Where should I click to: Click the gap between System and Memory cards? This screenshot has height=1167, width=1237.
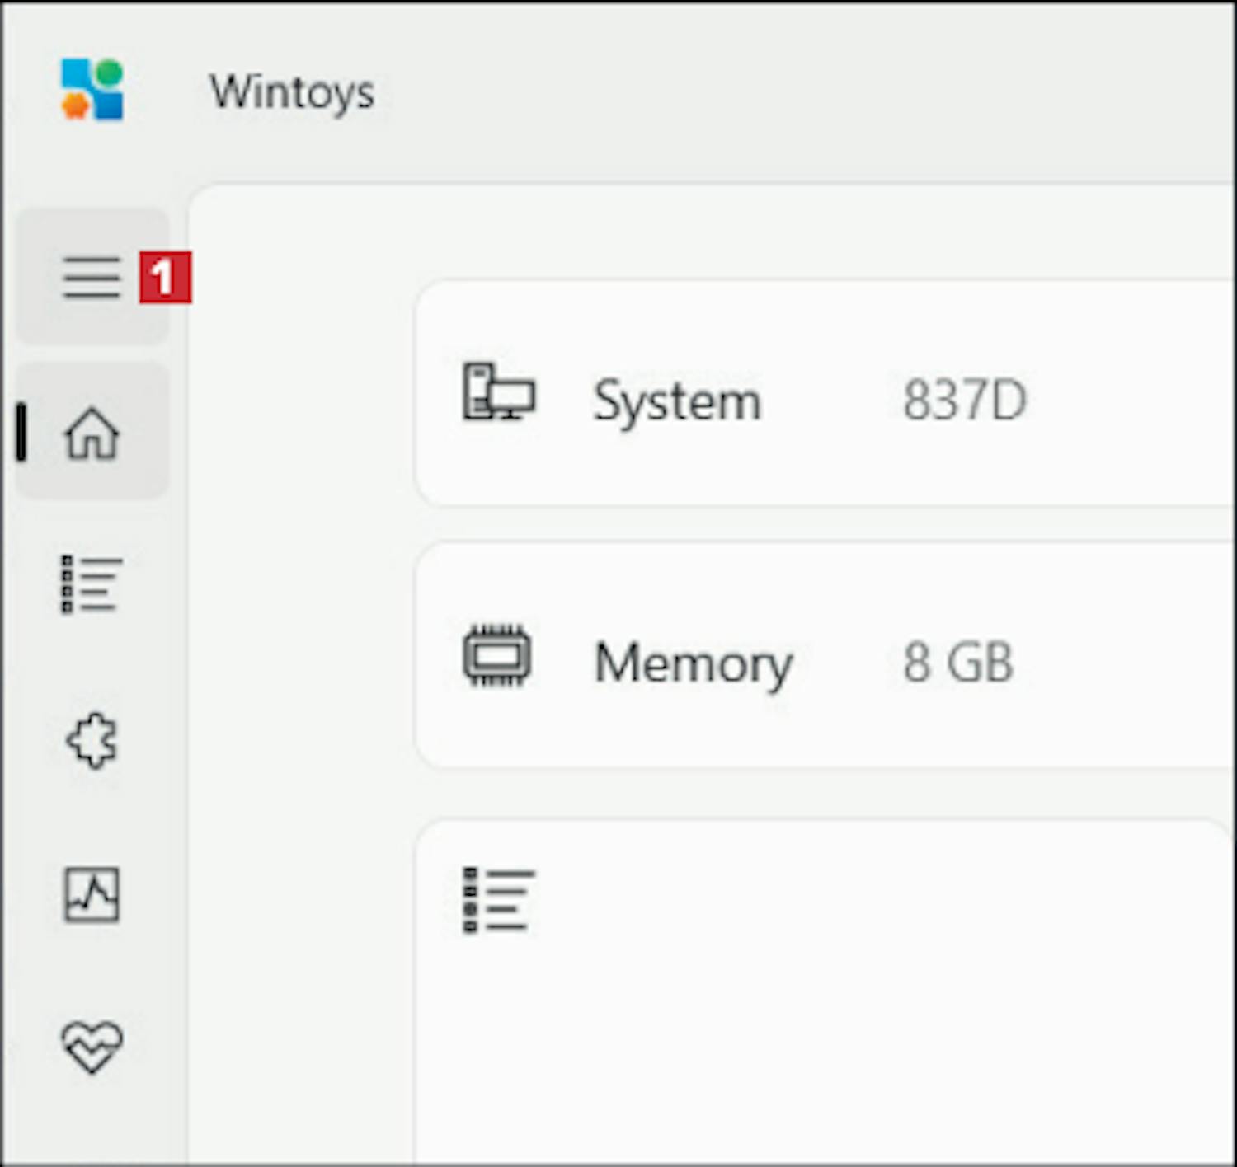[x=825, y=524]
